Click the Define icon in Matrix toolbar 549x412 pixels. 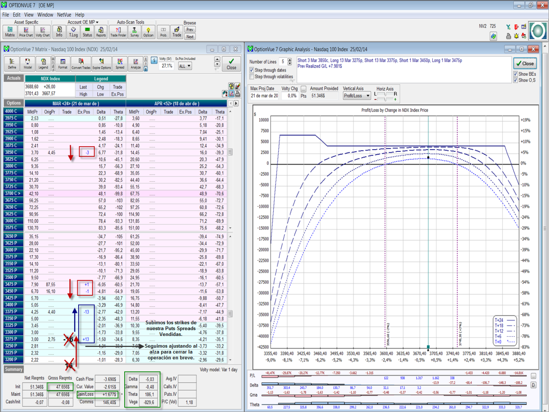[12, 63]
